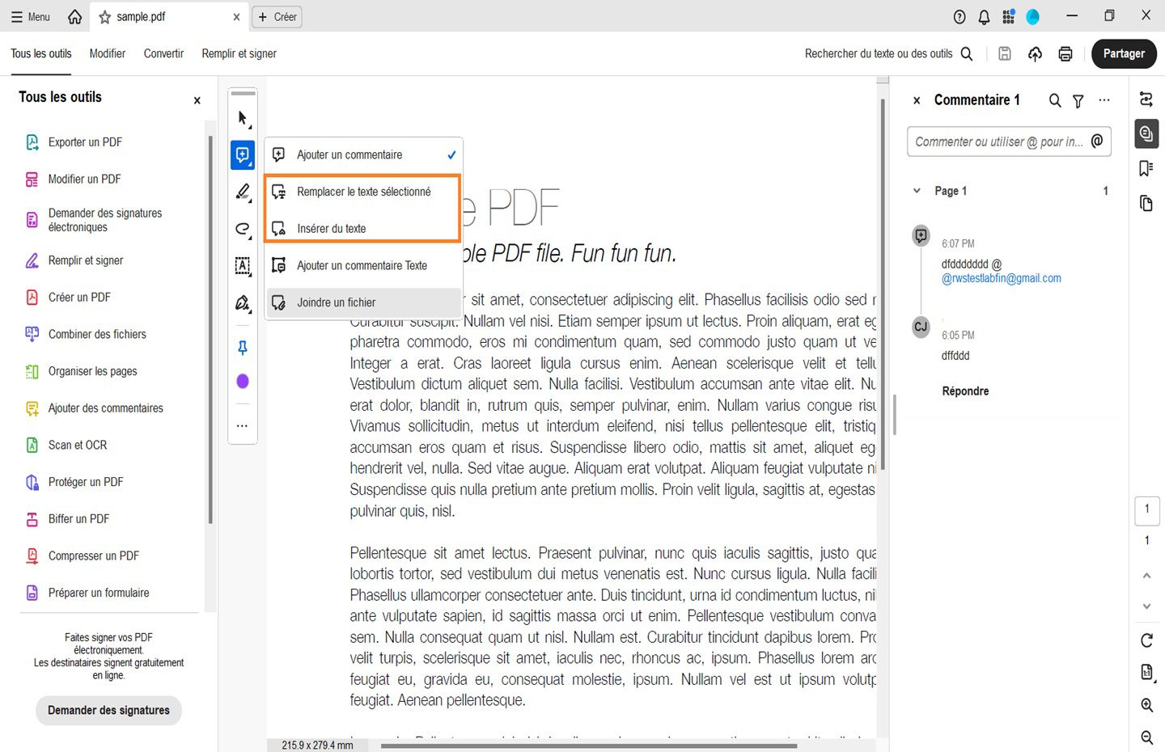The height and width of the screenshot is (752, 1165).
Task: Click the page fit icon in right rail
Action: pos(1146,672)
